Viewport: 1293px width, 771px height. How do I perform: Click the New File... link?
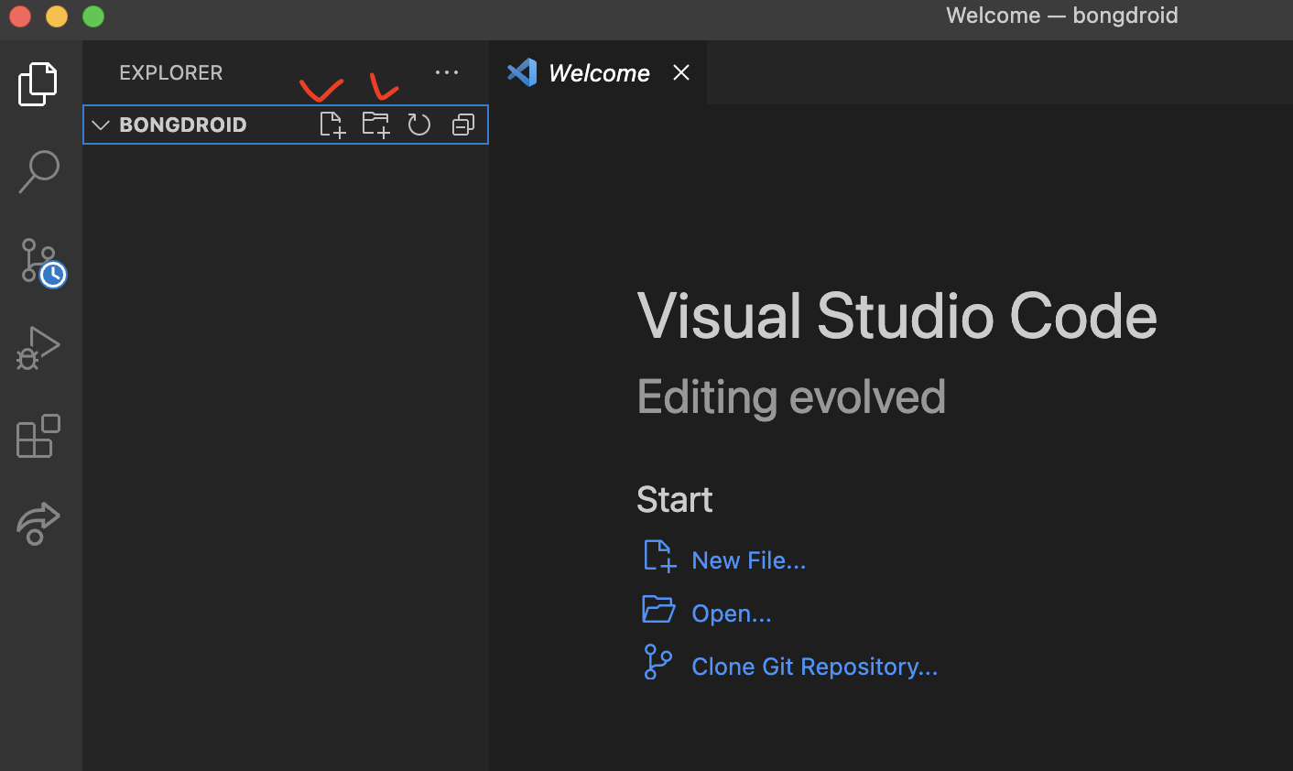[748, 560]
